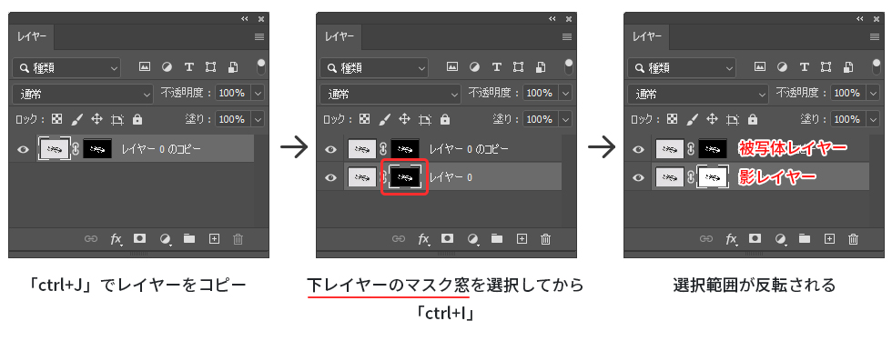Add layer mask in middle panel
The height and width of the screenshot is (341, 892).
click(447, 239)
